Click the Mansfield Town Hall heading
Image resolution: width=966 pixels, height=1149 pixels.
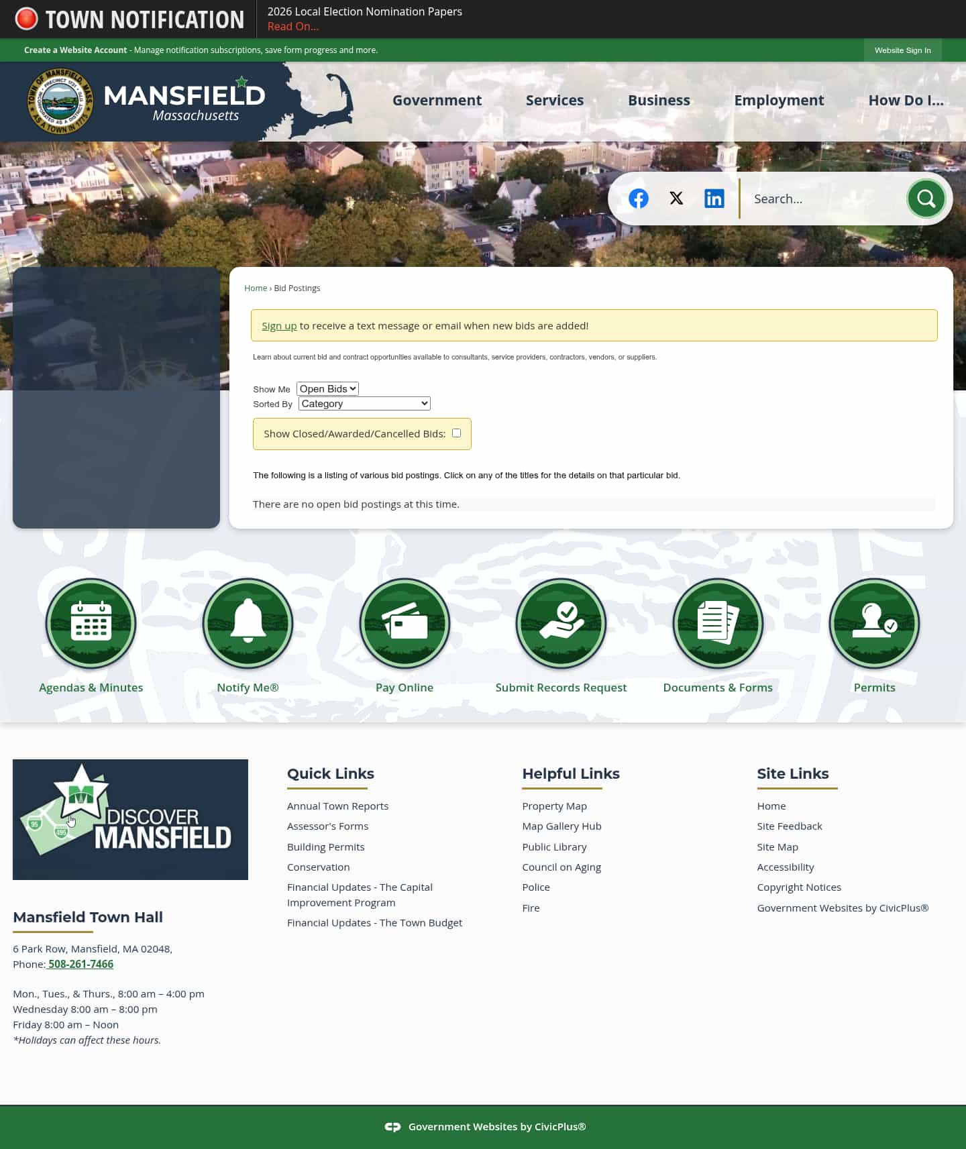click(x=88, y=917)
